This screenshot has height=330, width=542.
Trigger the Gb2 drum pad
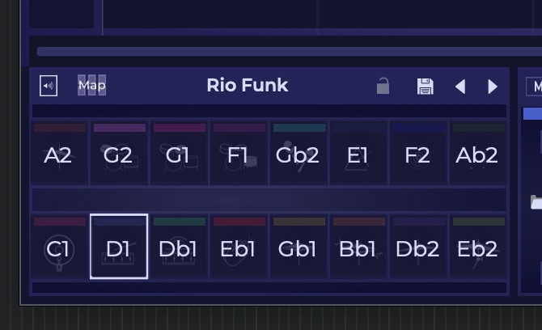point(298,156)
